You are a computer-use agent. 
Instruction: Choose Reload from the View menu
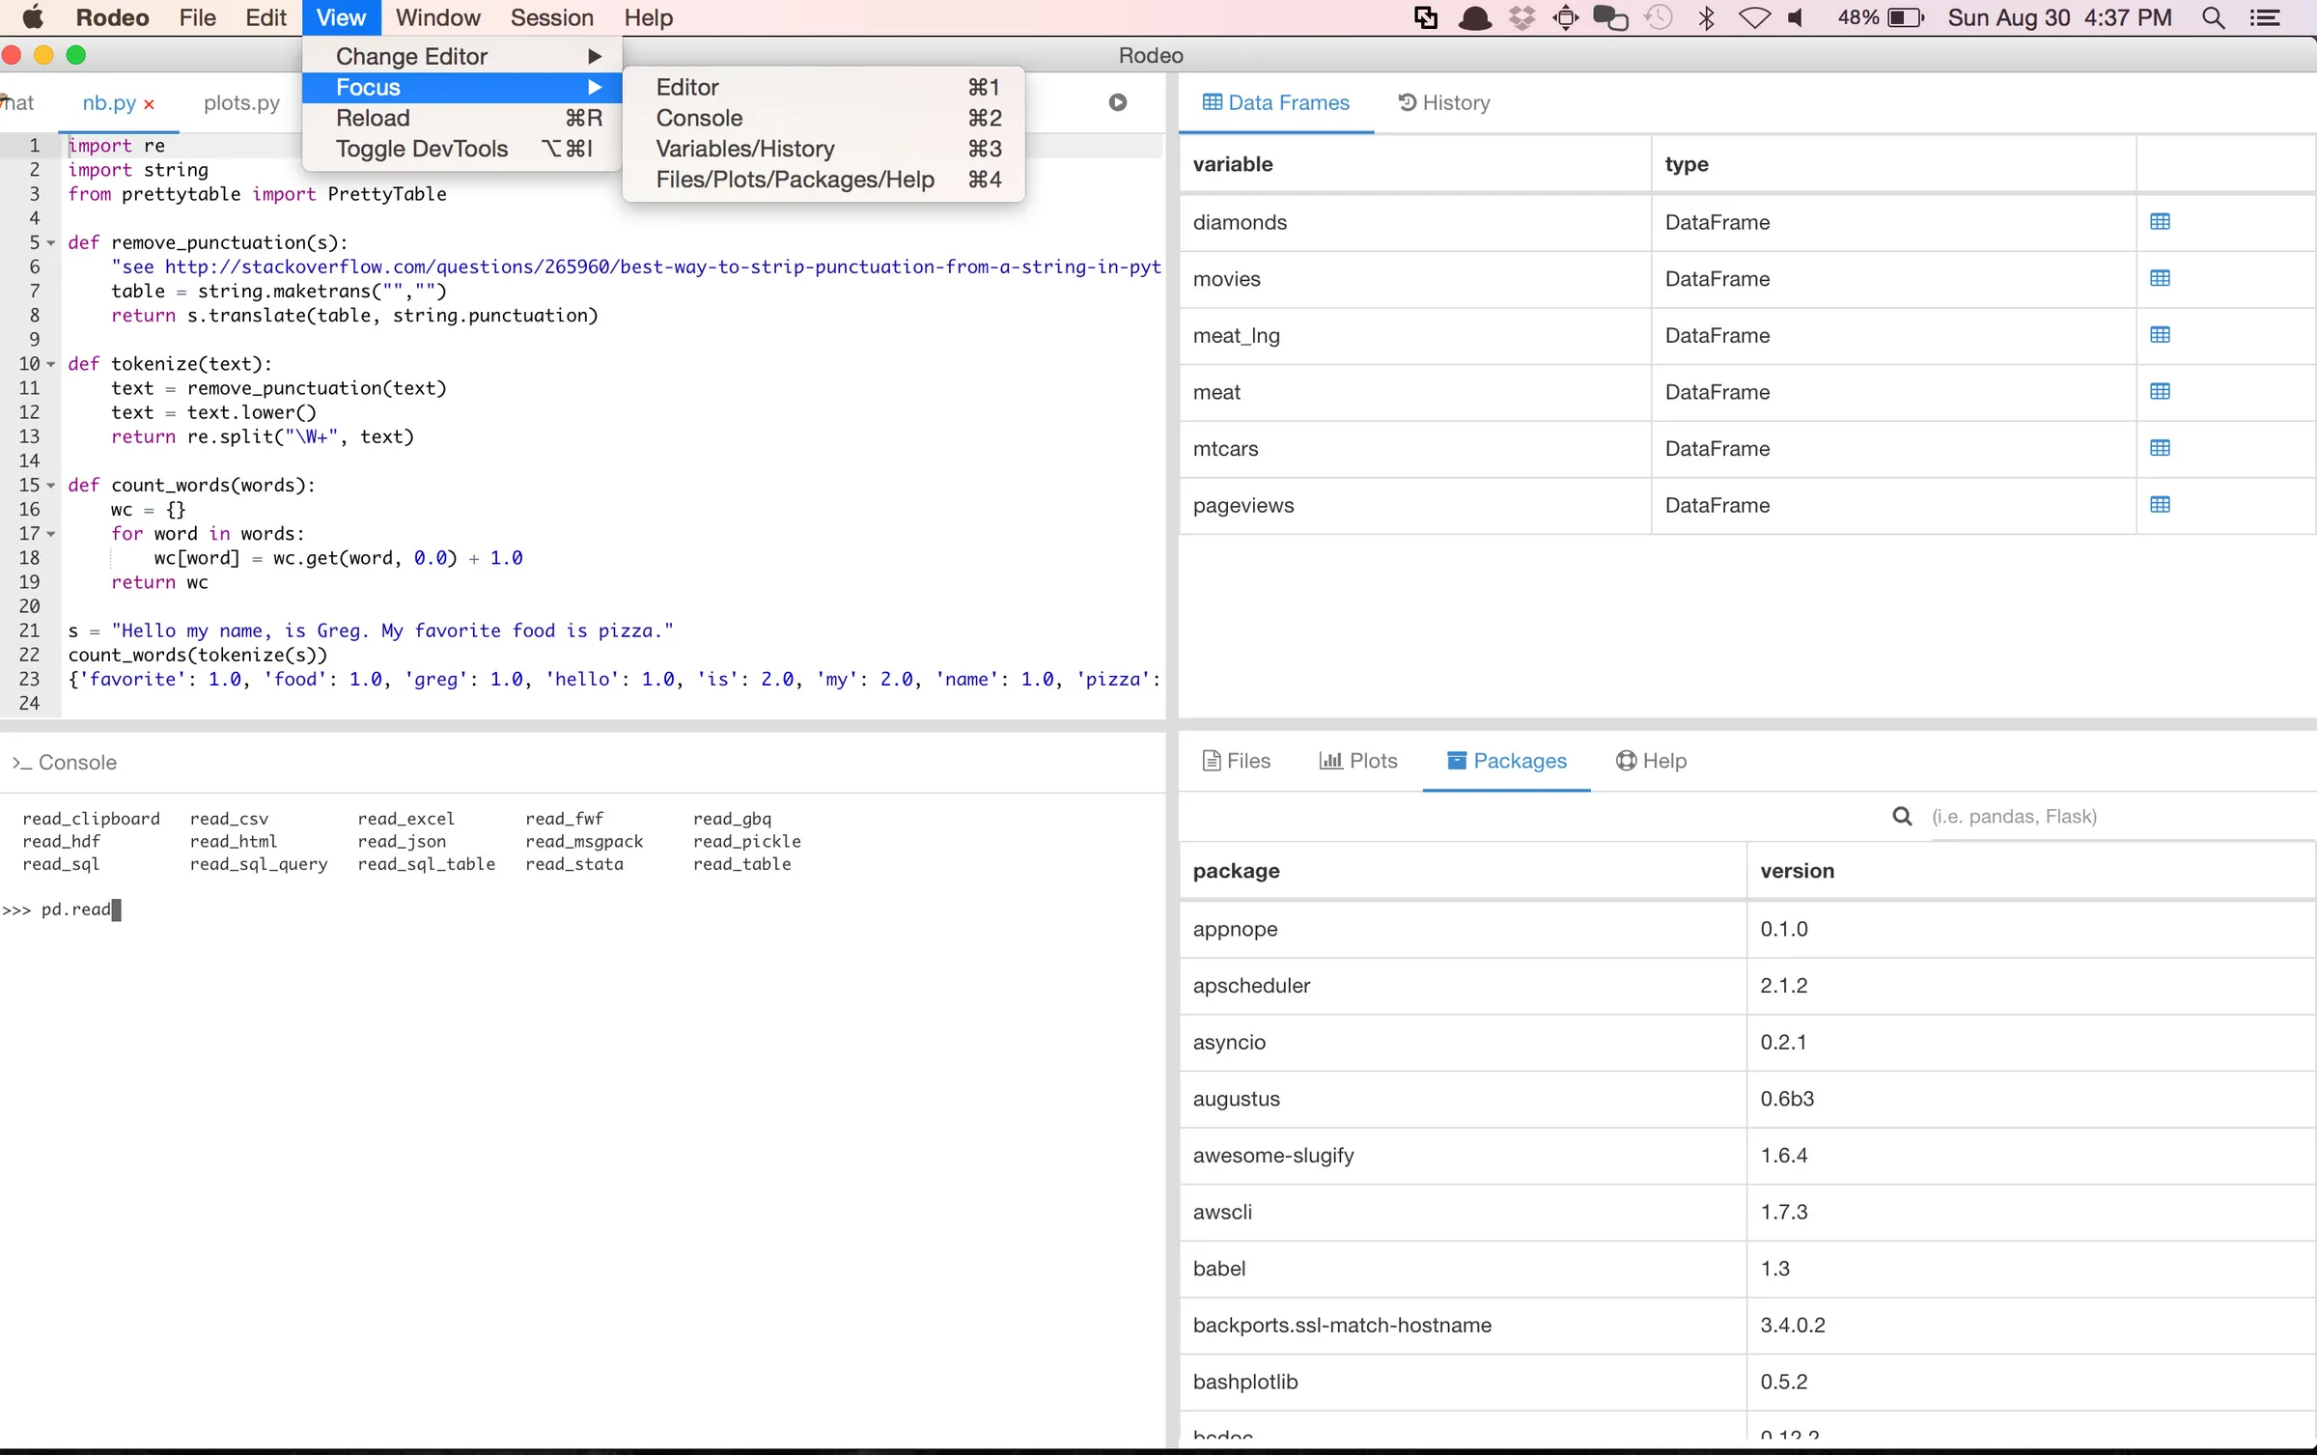click(373, 118)
